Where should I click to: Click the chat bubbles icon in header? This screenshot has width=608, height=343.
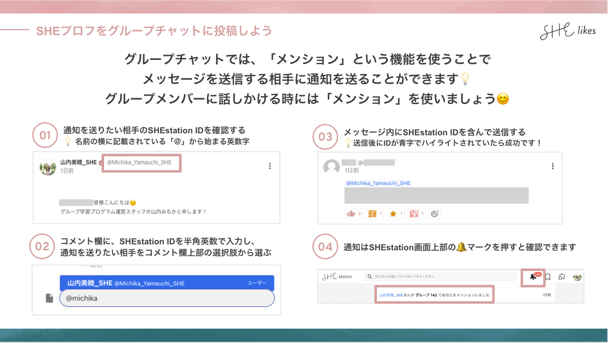[562, 277]
